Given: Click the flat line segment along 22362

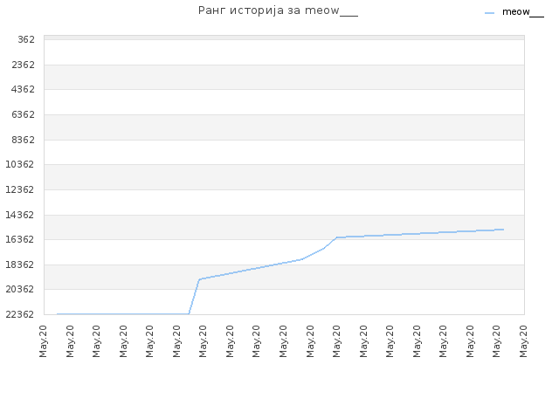Looking at the screenshot, I should 123,314.
